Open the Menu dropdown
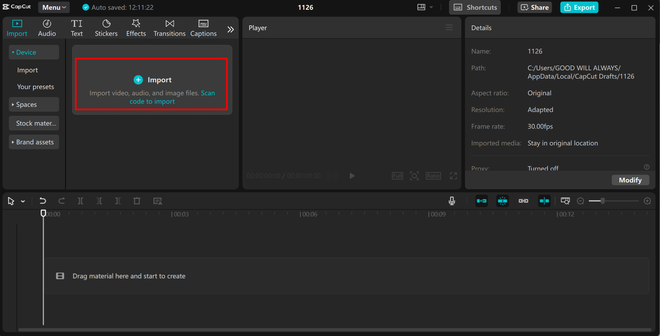The image size is (660, 336). (x=54, y=7)
